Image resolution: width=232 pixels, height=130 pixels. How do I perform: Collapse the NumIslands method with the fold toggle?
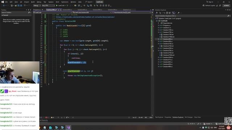pos(46,26)
